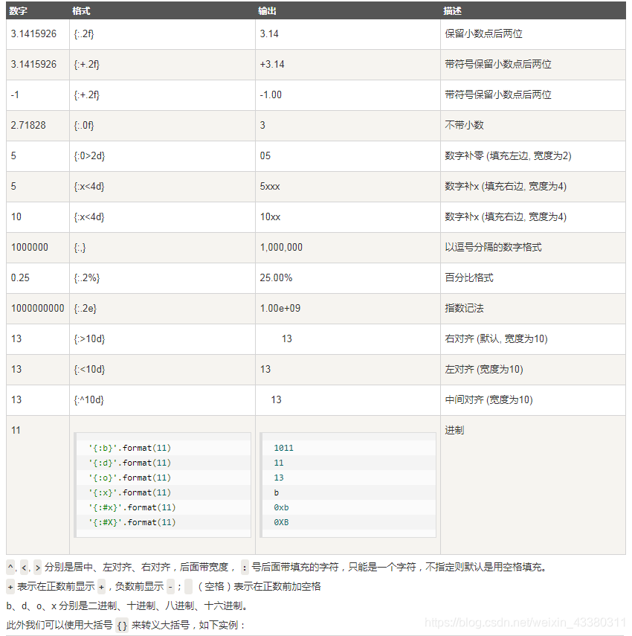This screenshot has height=636, width=632.
Task: Select the number cell 10
Action: coord(16,217)
